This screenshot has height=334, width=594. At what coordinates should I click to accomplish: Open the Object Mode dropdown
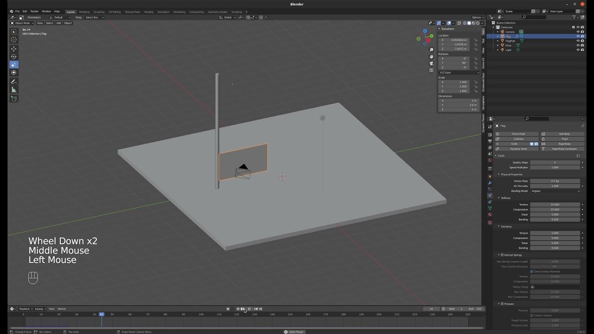(23, 23)
